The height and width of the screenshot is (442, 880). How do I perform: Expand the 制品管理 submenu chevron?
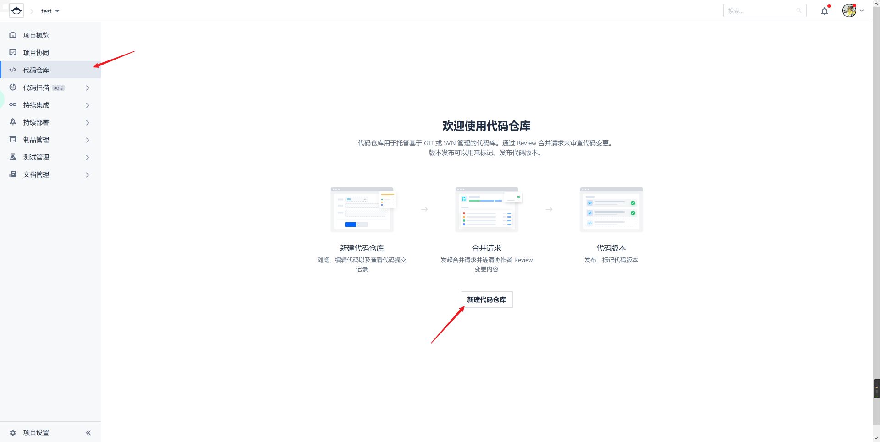[88, 140]
